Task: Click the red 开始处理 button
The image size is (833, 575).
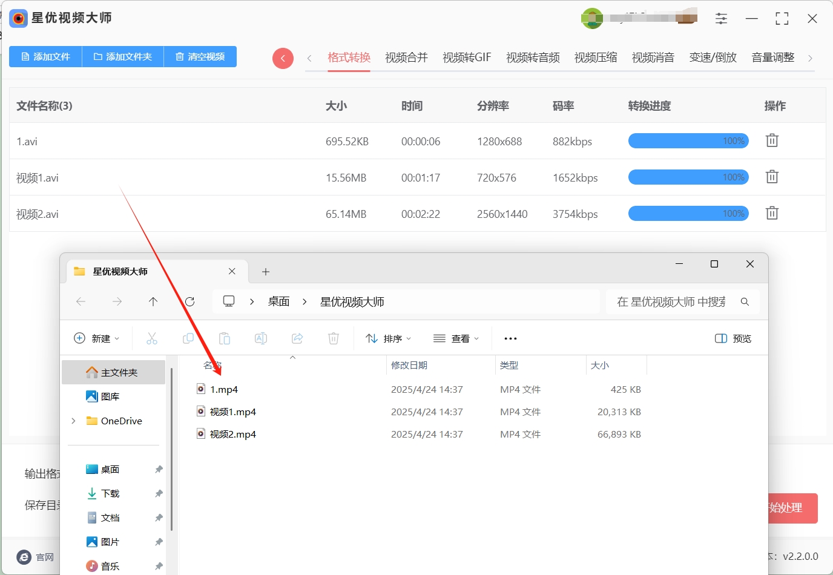Action: [x=793, y=508]
